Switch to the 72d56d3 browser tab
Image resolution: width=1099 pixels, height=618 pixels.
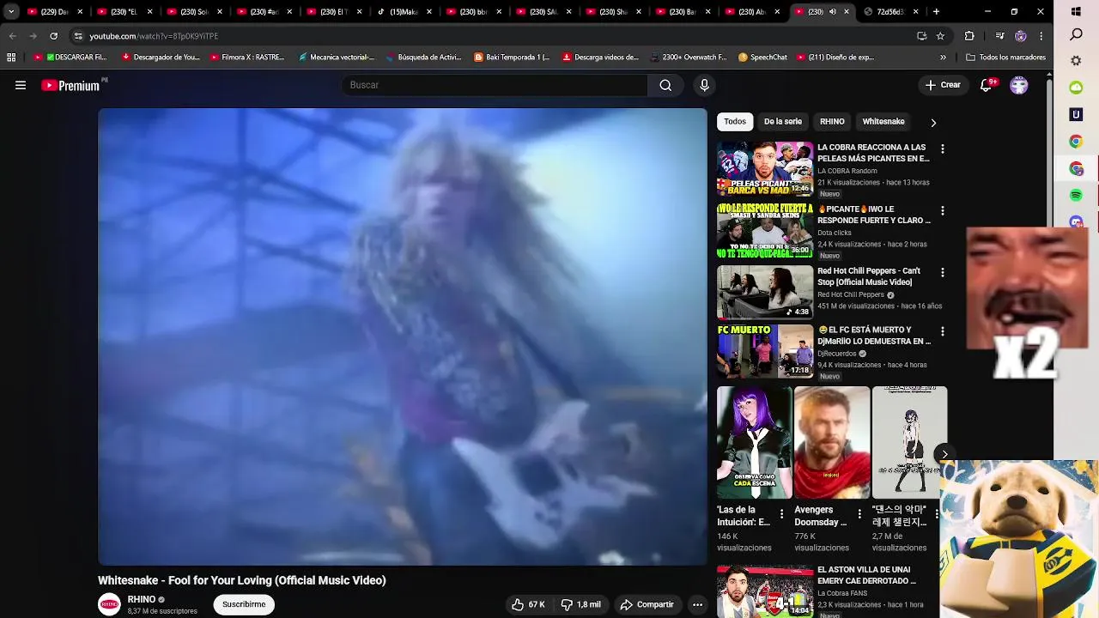tap(891, 12)
